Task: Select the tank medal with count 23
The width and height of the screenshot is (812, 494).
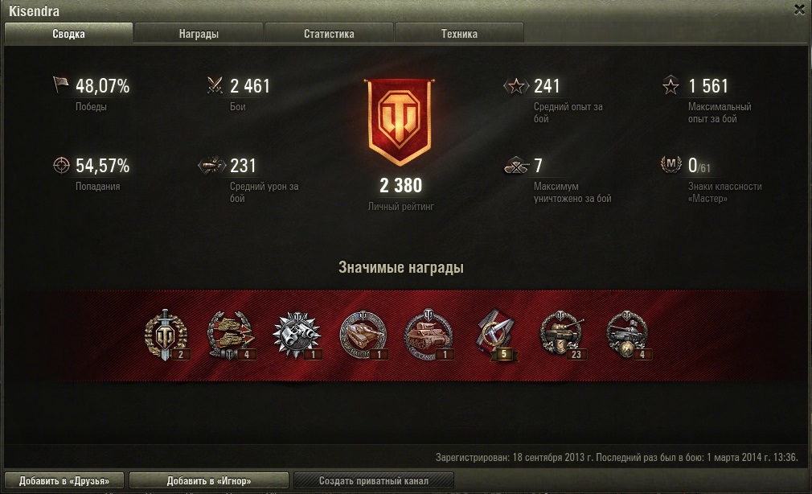Action: point(563,336)
